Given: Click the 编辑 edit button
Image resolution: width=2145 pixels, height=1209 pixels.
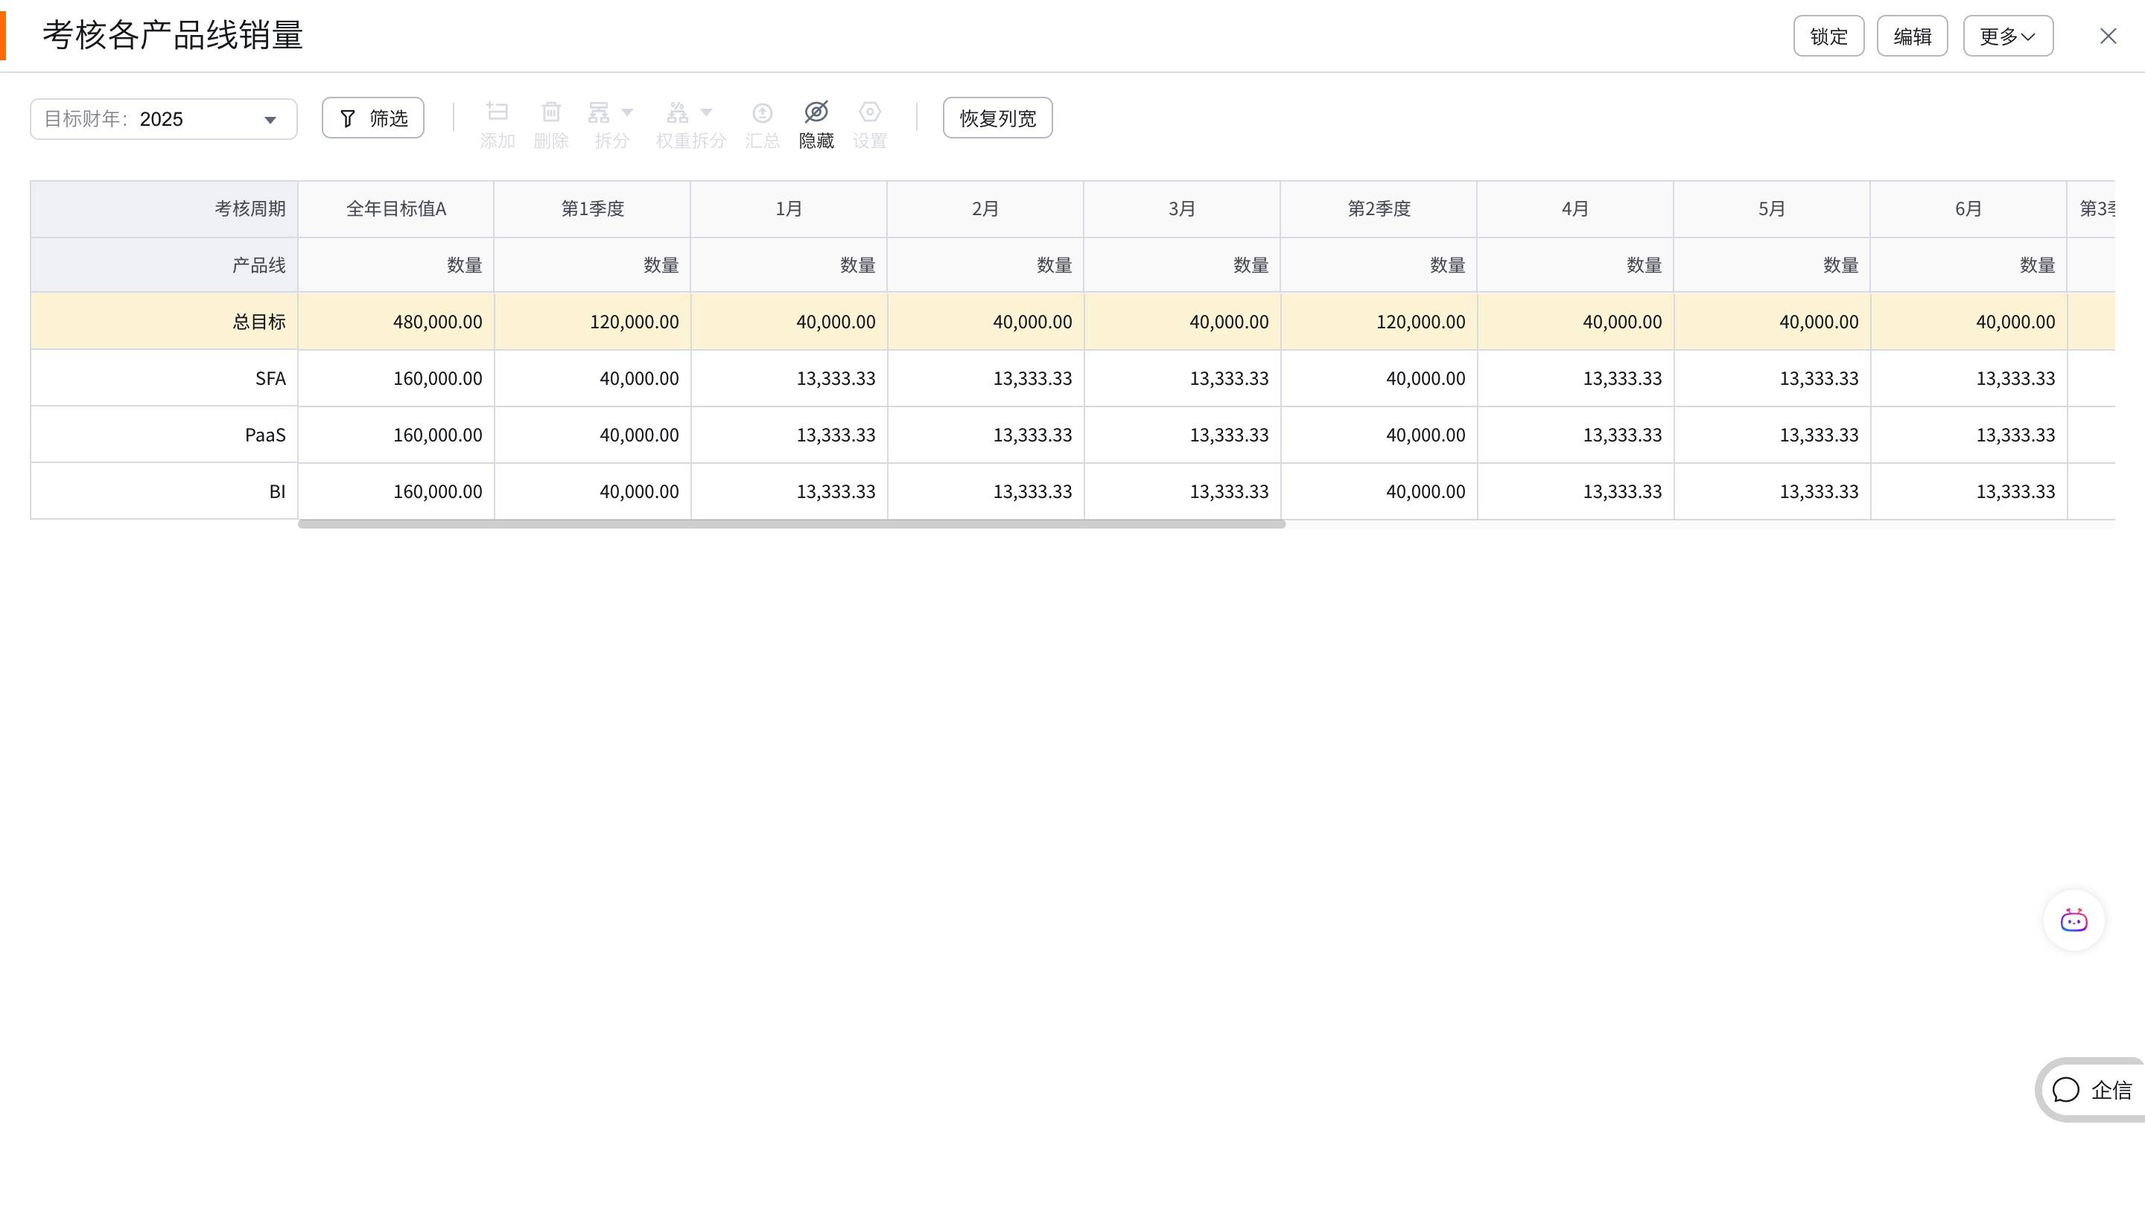Looking at the screenshot, I should point(1912,36).
